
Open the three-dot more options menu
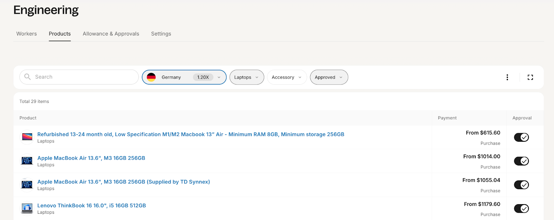(507, 77)
